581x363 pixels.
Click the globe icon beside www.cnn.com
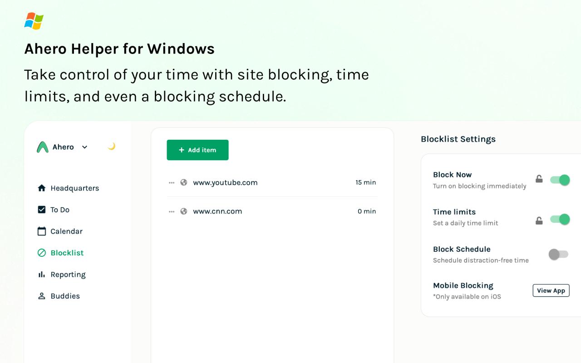pos(184,211)
